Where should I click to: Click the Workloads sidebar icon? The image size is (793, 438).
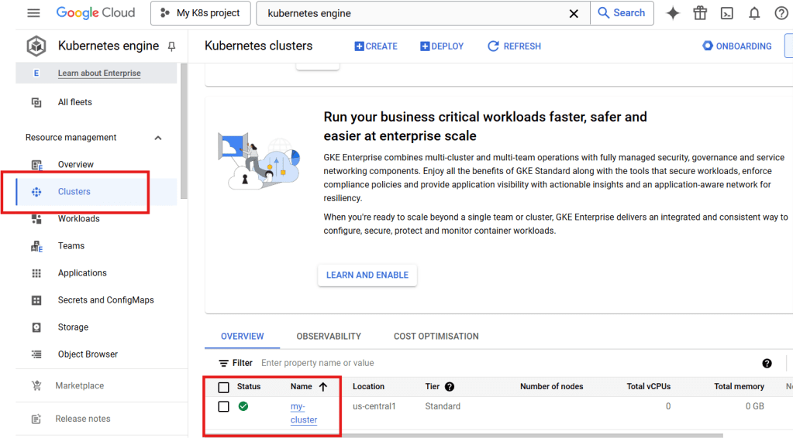pos(36,219)
